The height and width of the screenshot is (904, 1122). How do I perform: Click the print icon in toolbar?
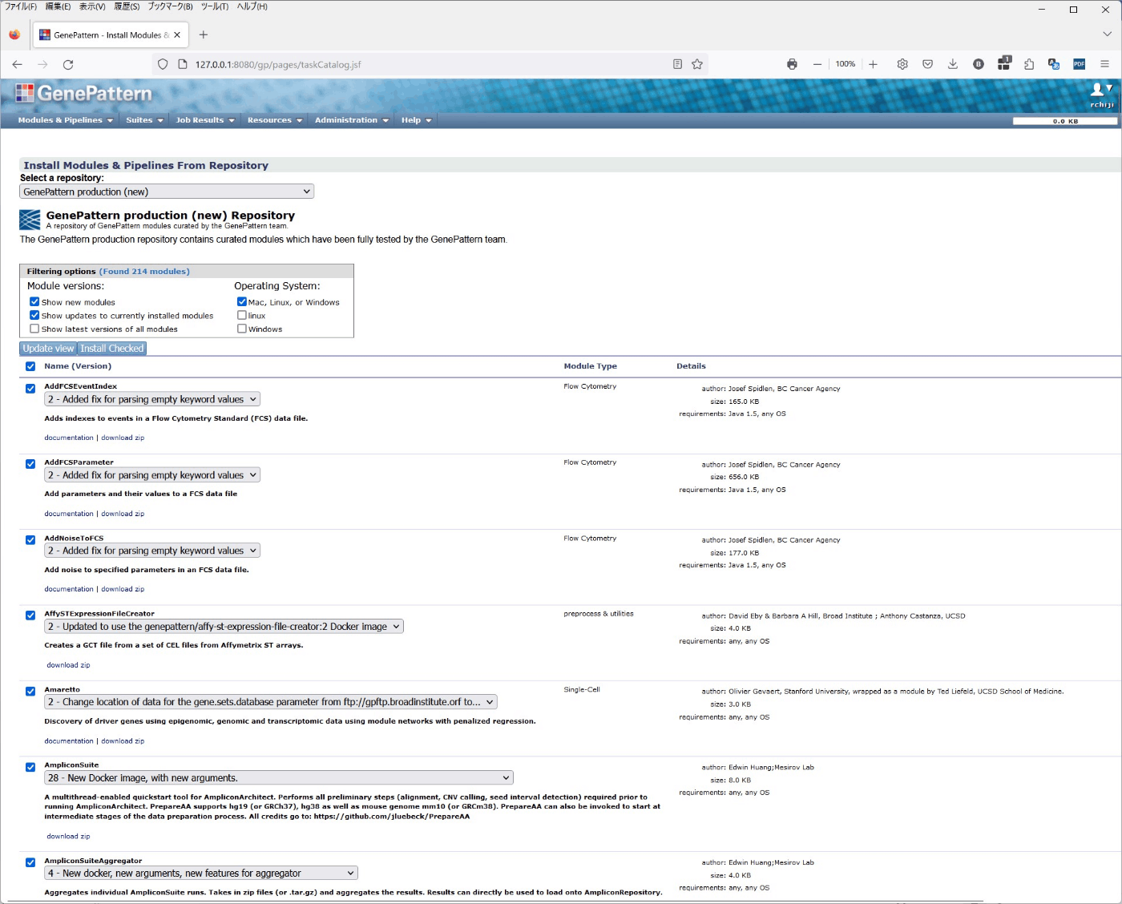point(792,64)
